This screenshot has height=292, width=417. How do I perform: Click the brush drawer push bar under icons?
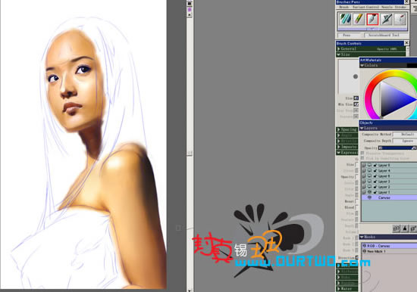372,29
